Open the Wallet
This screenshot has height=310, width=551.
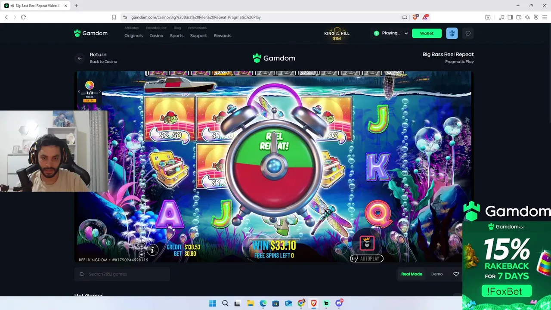(427, 33)
